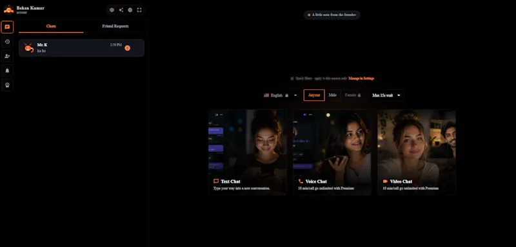Switch to the Chats tab
516x247 pixels.
[x=51, y=26]
